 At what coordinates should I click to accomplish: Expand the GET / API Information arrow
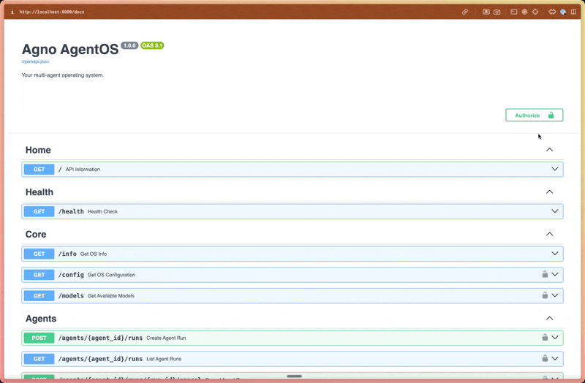click(555, 169)
